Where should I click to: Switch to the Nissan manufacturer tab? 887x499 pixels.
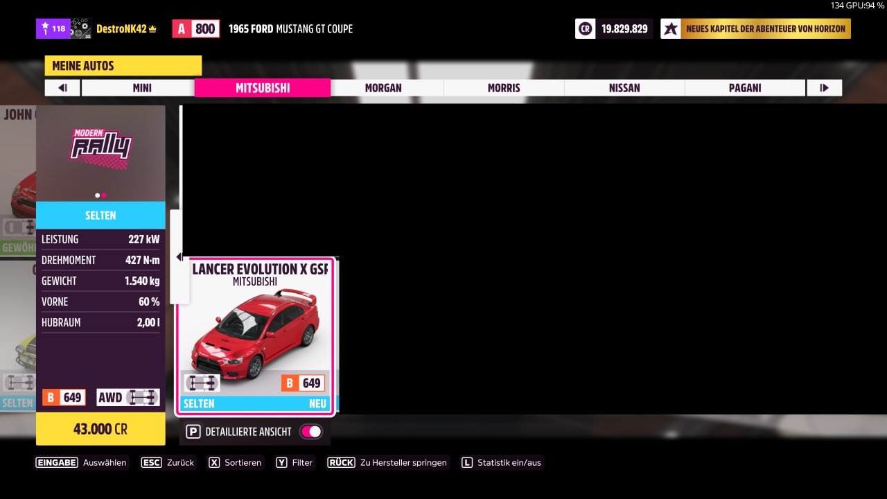(624, 88)
